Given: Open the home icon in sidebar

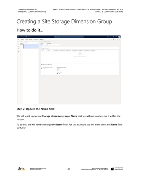Looking at the screenshot, I should [19, 42].
